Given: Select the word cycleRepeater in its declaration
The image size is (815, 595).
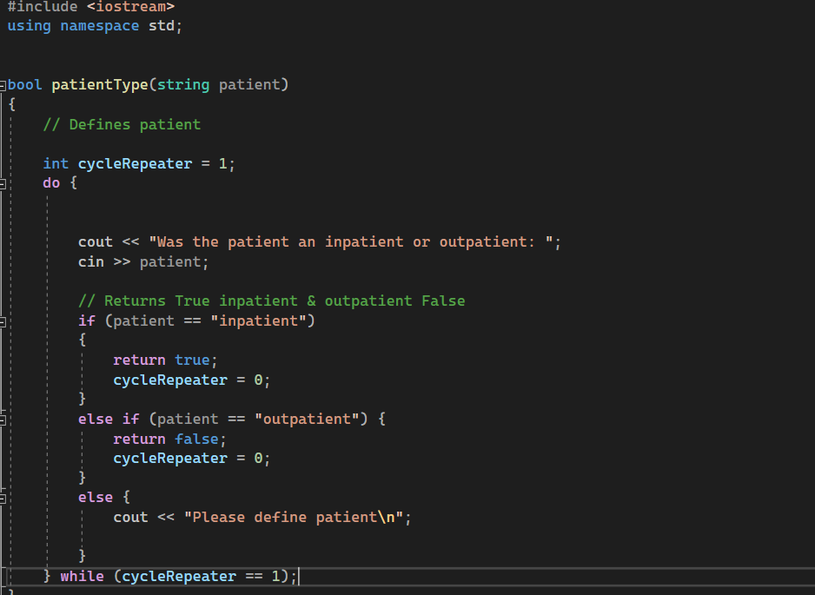Looking at the screenshot, I should (x=135, y=163).
